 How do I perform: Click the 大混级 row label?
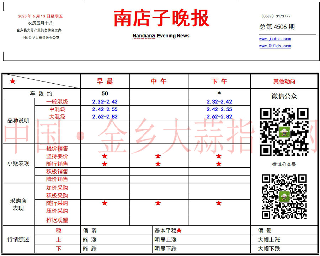click(x=57, y=117)
